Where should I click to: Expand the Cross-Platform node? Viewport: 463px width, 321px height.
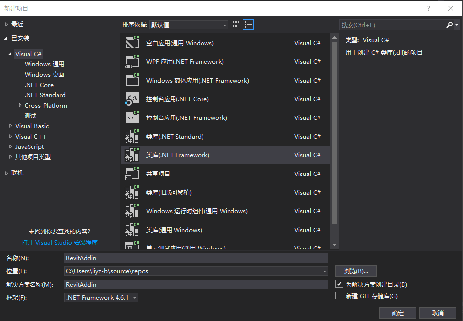click(x=20, y=105)
